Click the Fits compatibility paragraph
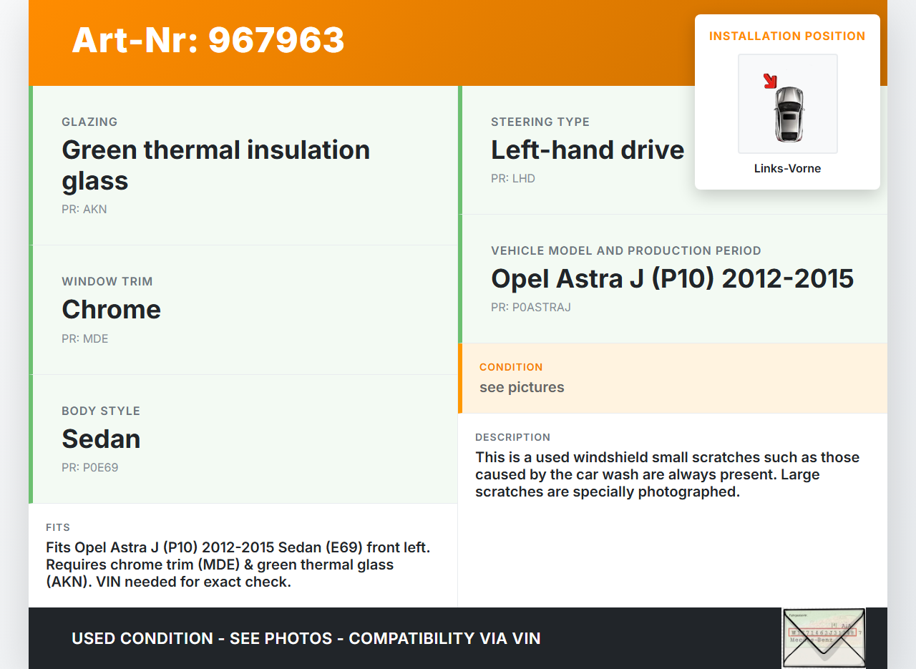Screen dimensions: 916x669 [238, 565]
